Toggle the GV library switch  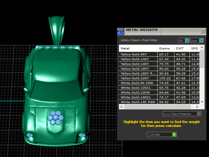184,41
